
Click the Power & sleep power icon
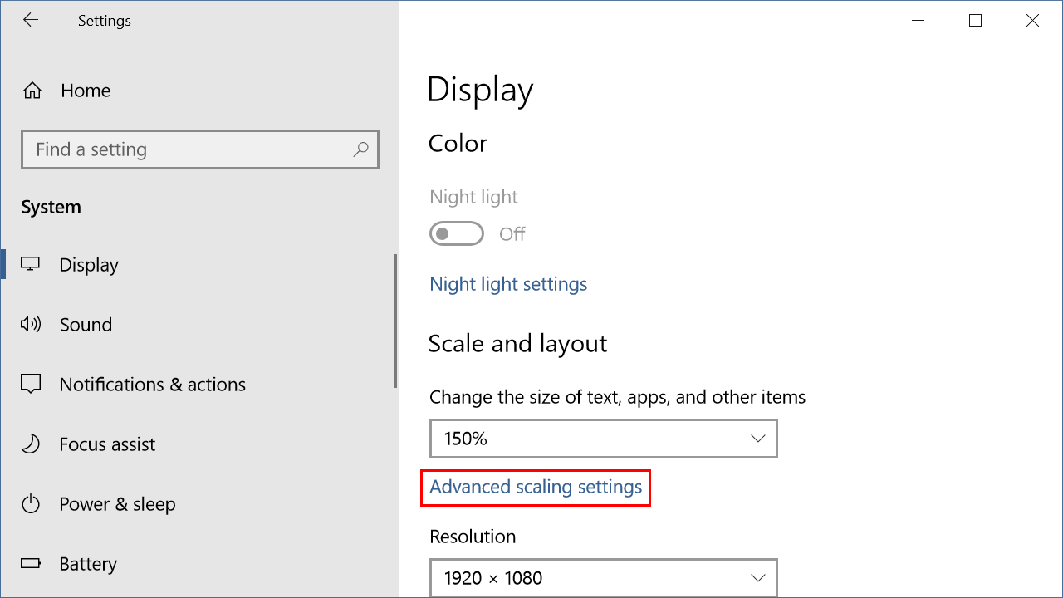click(x=31, y=504)
